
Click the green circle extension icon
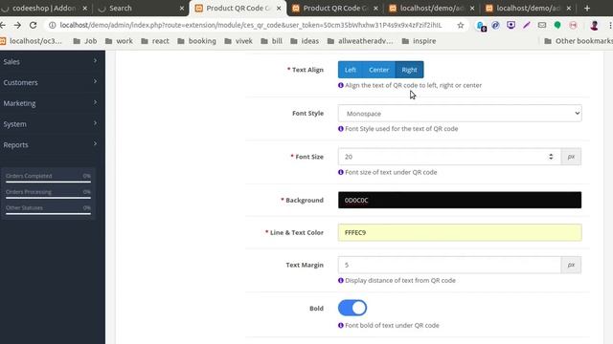click(557, 26)
